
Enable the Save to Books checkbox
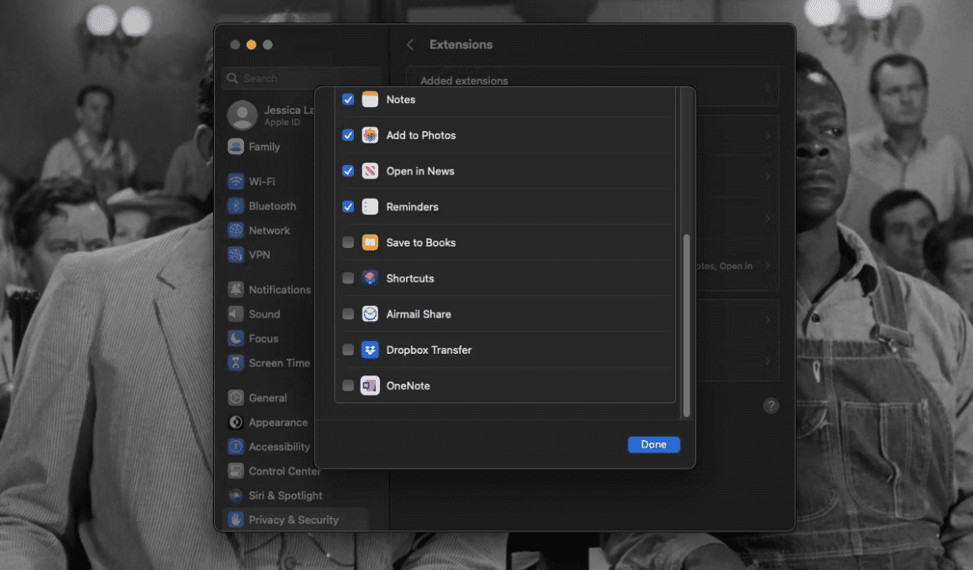tap(348, 242)
